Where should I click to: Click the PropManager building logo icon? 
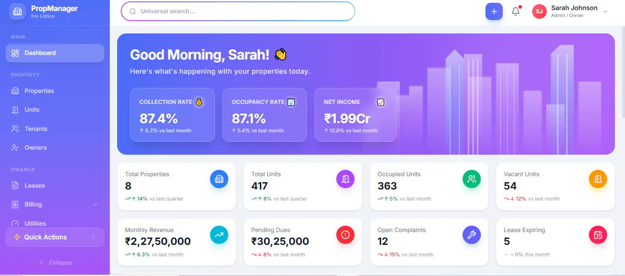[x=17, y=11]
